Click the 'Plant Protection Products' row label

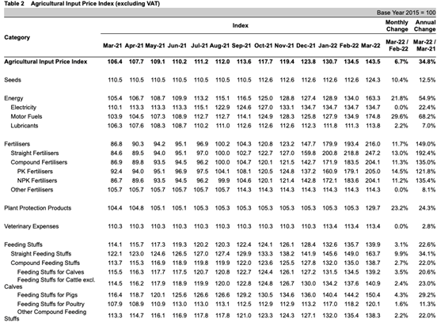[x=38, y=208]
